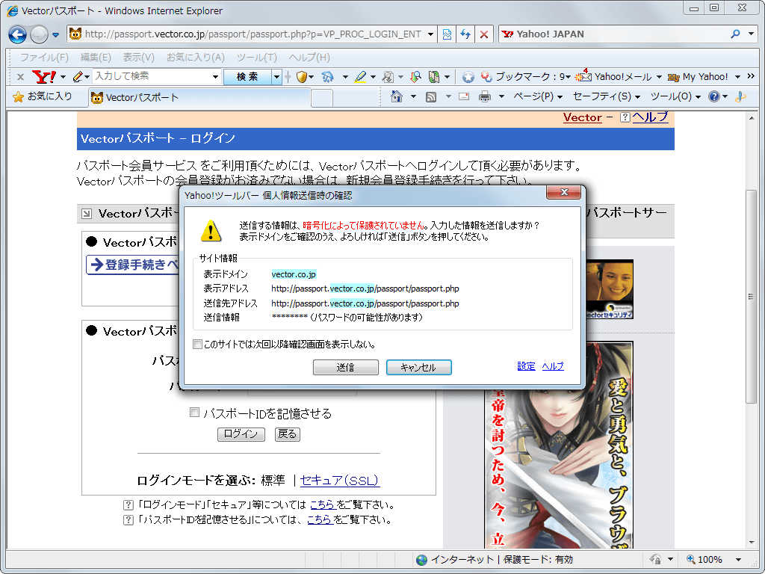Click the Vector link at page top
The image size is (765, 574).
coord(582,117)
